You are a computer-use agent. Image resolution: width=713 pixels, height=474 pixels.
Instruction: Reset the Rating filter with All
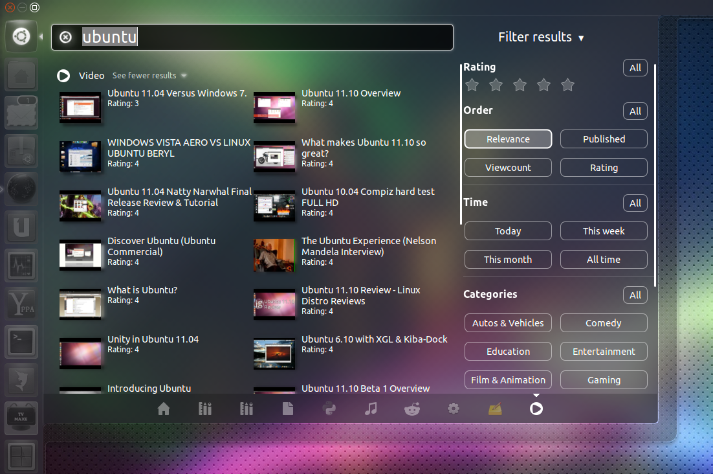635,68
